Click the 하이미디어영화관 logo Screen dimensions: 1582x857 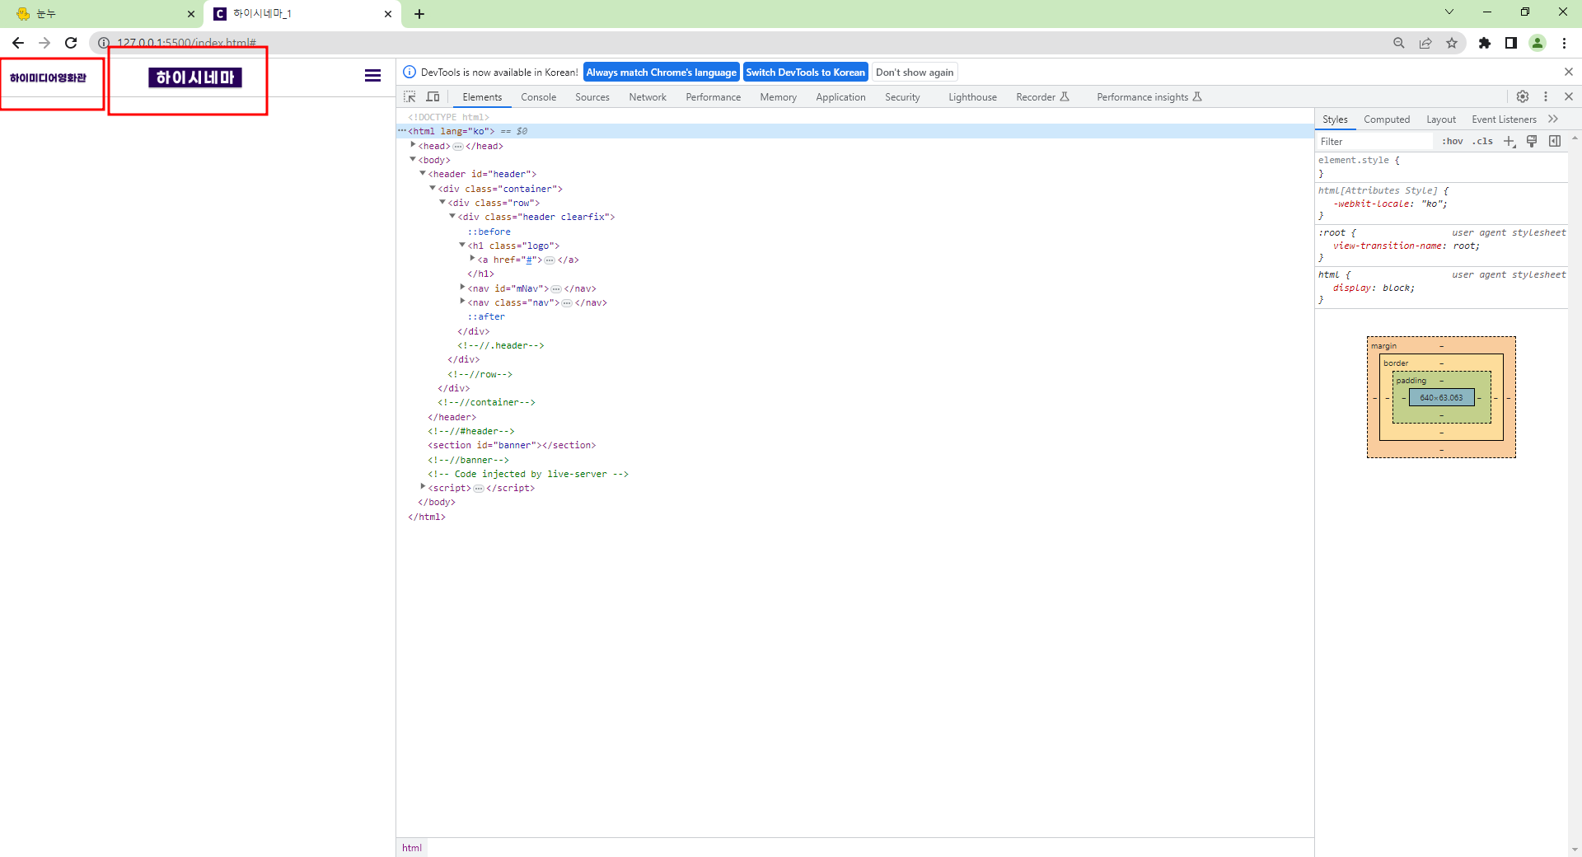(x=48, y=77)
